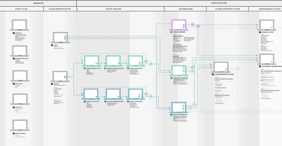Select green Wizard: Property Info laptop icon

coord(91,61)
